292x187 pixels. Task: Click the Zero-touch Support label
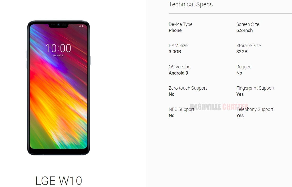coord(188,88)
